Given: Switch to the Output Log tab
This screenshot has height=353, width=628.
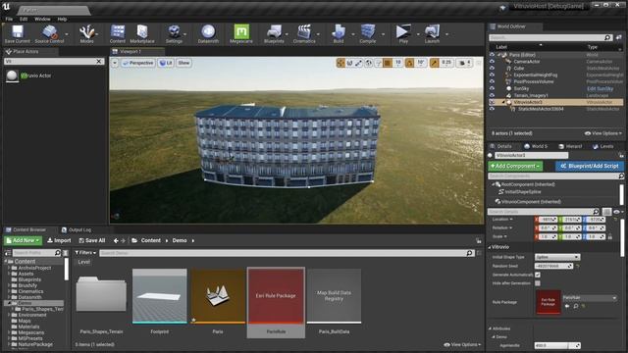Looking at the screenshot, I should [x=77, y=229].
